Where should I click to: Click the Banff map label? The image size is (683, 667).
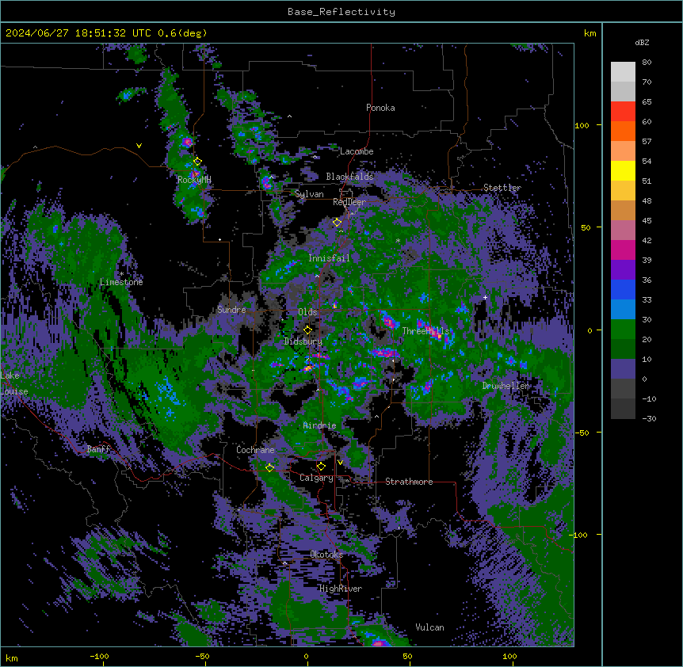point(98,449)
